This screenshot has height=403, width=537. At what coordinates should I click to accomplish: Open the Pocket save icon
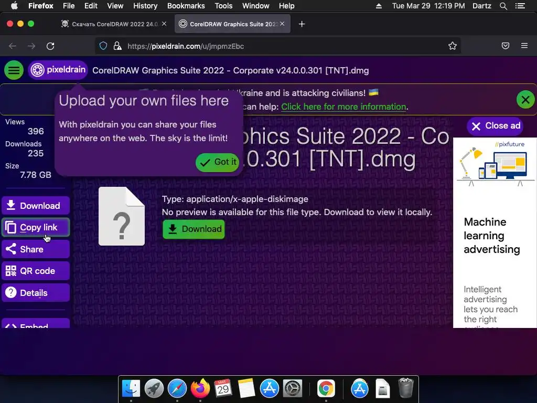pyautogui.click(x=506, y=46)
